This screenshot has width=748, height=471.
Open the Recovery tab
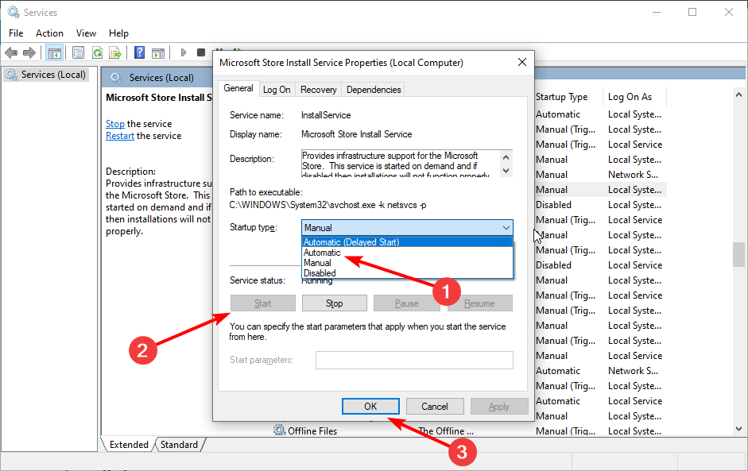[x=318, y=90]
